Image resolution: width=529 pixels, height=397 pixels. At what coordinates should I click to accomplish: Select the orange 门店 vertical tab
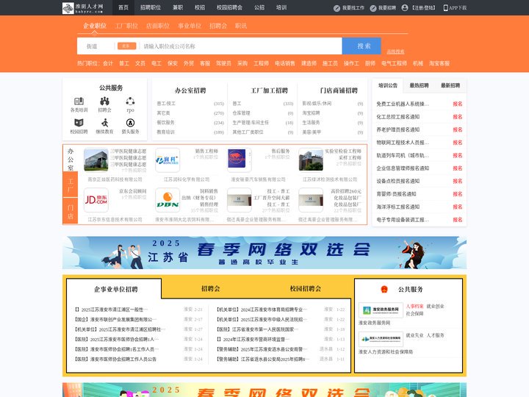tap(71, 211)
